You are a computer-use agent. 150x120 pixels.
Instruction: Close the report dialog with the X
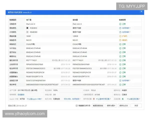coord(141,11)
